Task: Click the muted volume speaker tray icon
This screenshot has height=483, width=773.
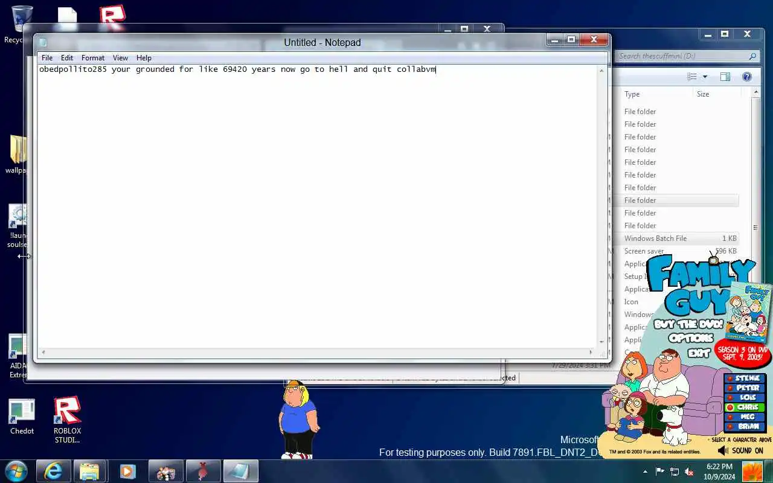Action: (x=688, y=472)
